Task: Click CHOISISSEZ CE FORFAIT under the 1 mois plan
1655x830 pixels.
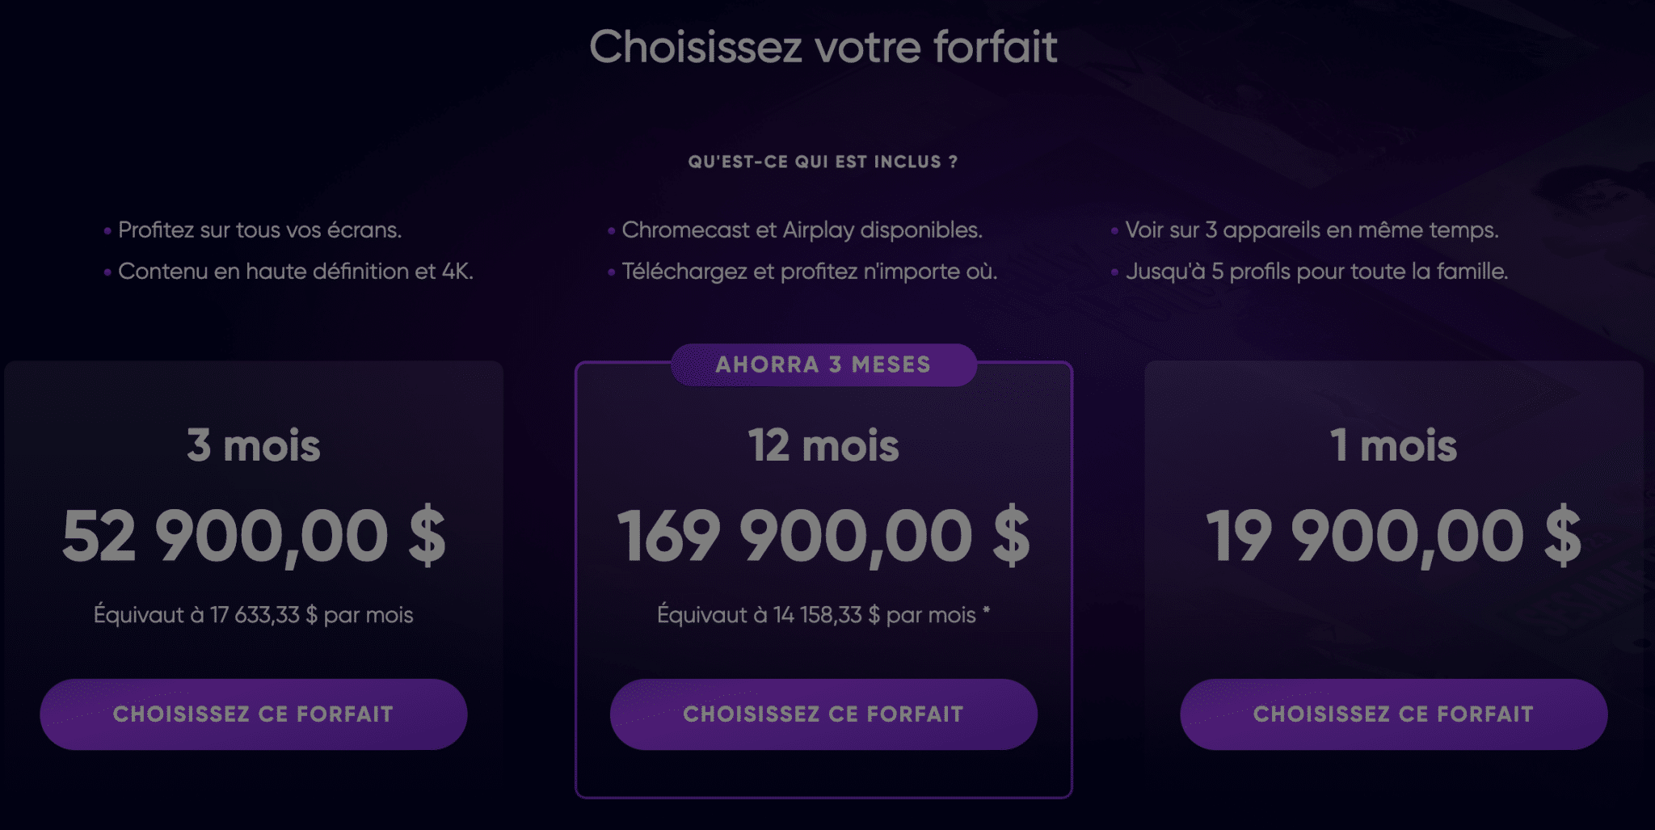Action: click(x=1392, y=714)
